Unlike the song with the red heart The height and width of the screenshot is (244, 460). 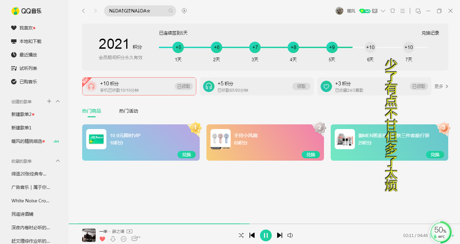coord(102,239)
